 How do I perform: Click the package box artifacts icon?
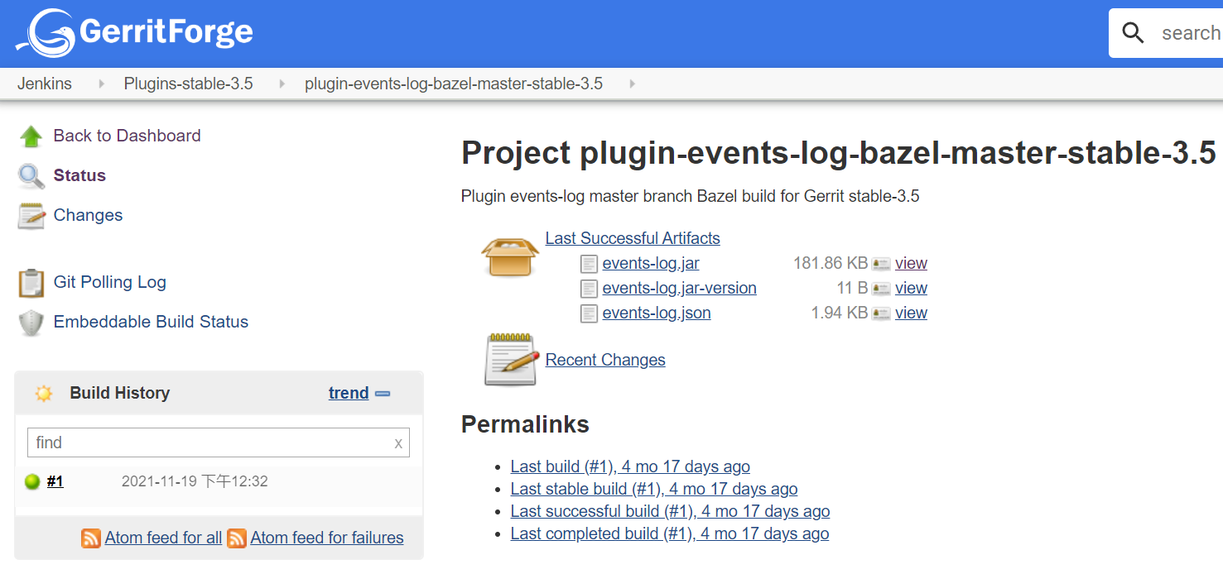(x=511, y=256)
